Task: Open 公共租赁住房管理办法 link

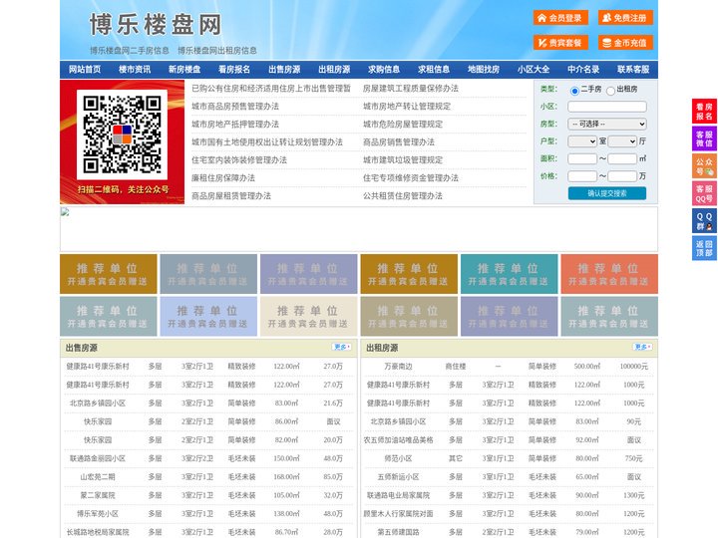Action: tap(403, 195)
